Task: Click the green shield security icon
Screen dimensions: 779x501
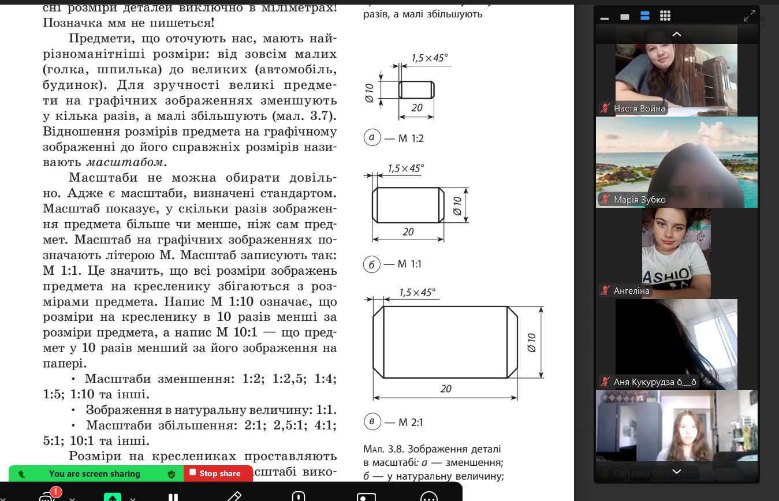Action: [x=171, y=474]
